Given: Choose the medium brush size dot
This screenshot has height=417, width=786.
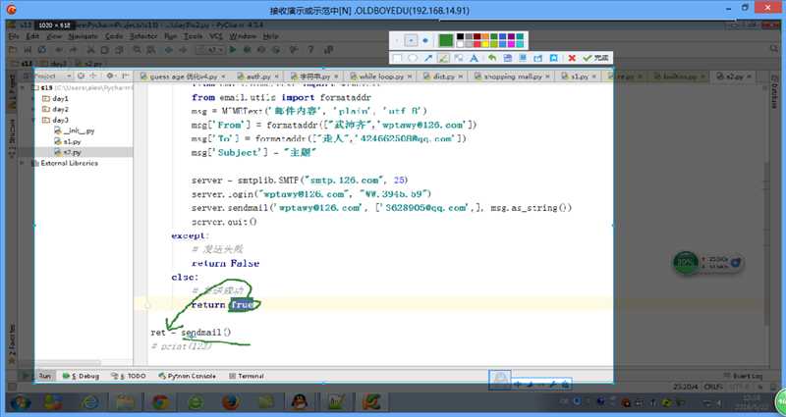Looking at the screenshot, I should (411, 40).
